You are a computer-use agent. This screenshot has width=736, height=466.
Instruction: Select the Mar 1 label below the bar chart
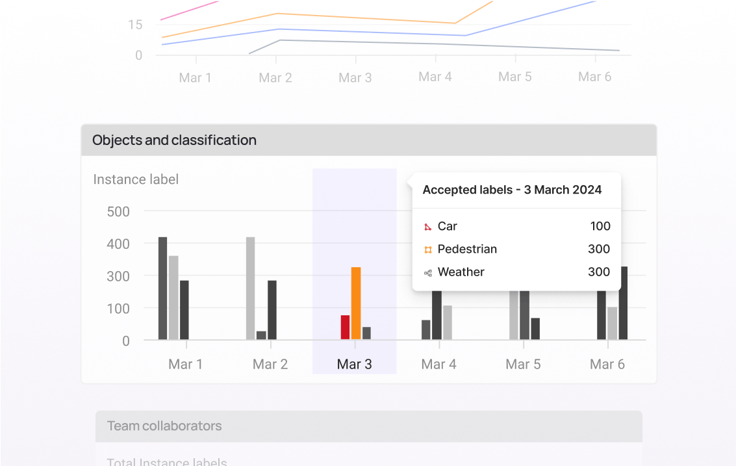point(185,364)
